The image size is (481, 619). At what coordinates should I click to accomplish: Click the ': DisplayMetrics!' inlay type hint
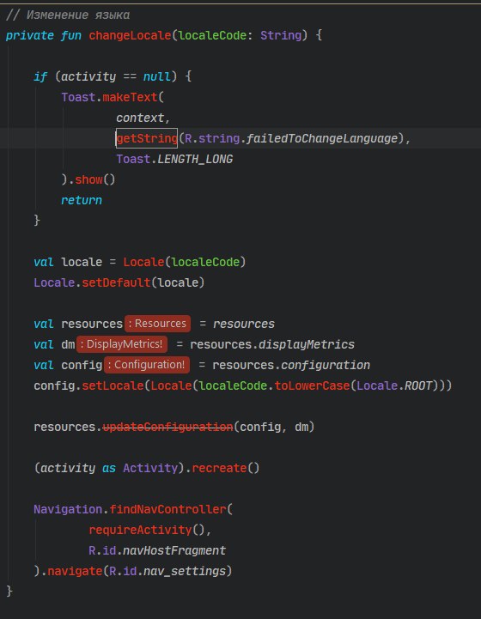point(122,344)
